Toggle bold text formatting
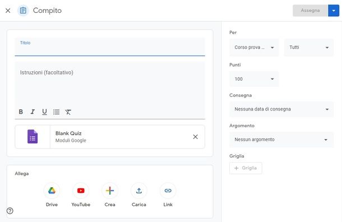The width and height of the screenshot is (342, 222). click(21, 112)
